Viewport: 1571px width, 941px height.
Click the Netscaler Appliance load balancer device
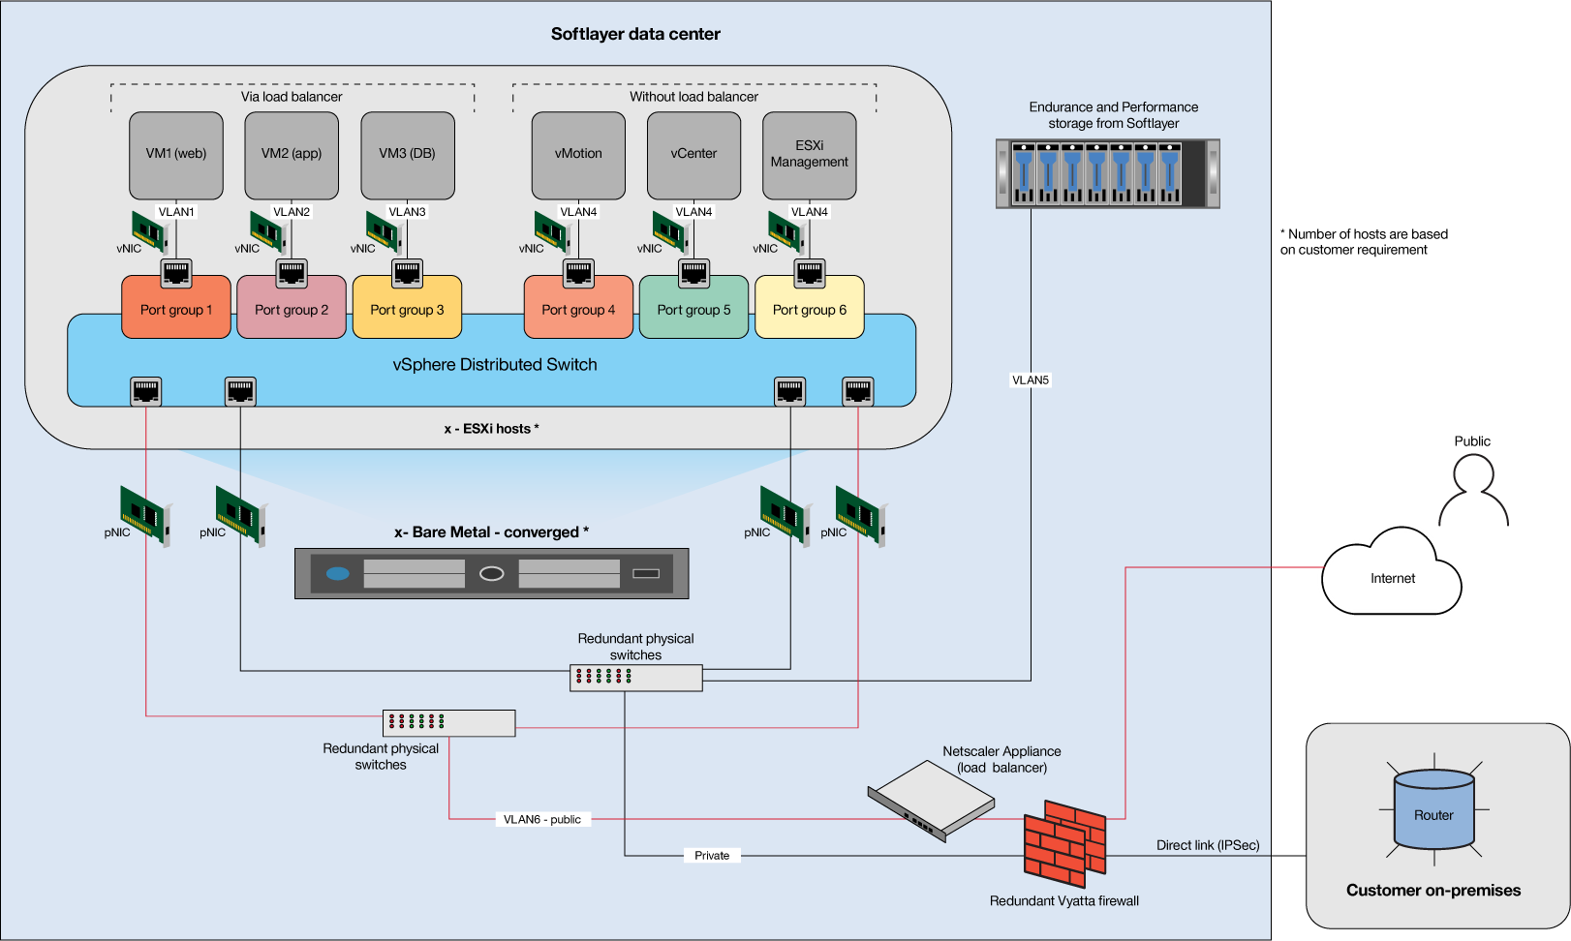coord(931,800)
